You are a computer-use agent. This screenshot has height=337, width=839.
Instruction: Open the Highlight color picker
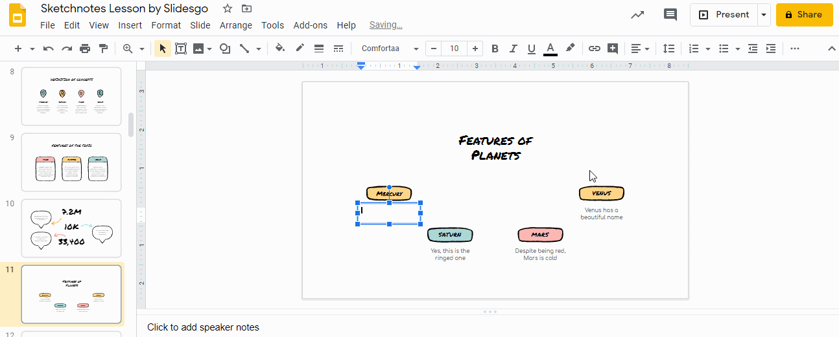click(570, 49)
